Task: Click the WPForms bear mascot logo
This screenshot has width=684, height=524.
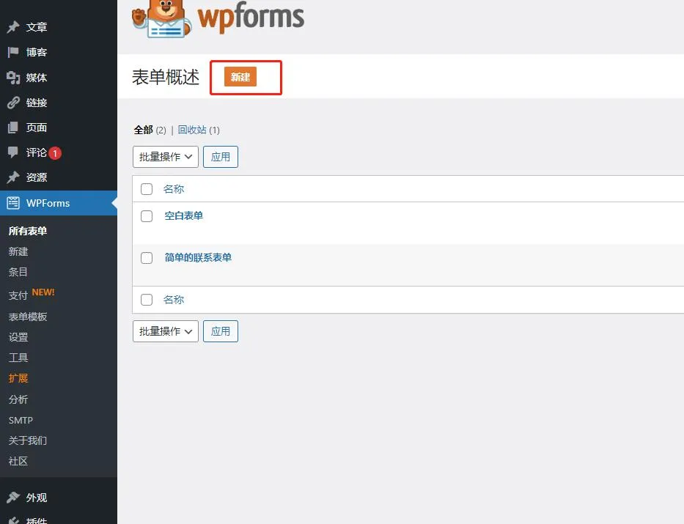Action: (161, 19)
